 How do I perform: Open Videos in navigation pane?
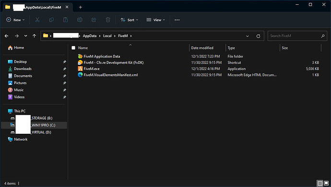click(x=19, y=97)
